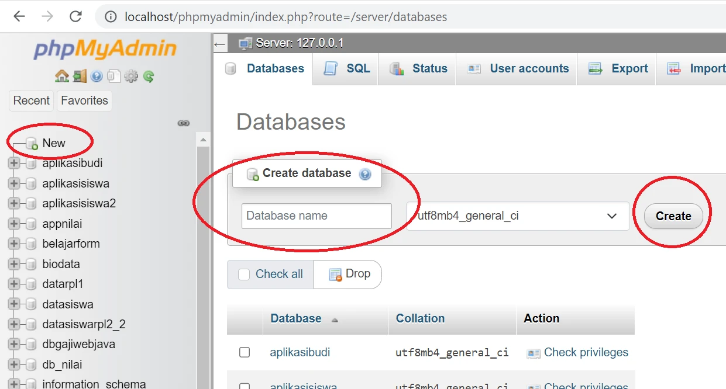Collapse the navigation sidebar arrow icon
This screenshot has height=389, width=726.
[219, 43]
